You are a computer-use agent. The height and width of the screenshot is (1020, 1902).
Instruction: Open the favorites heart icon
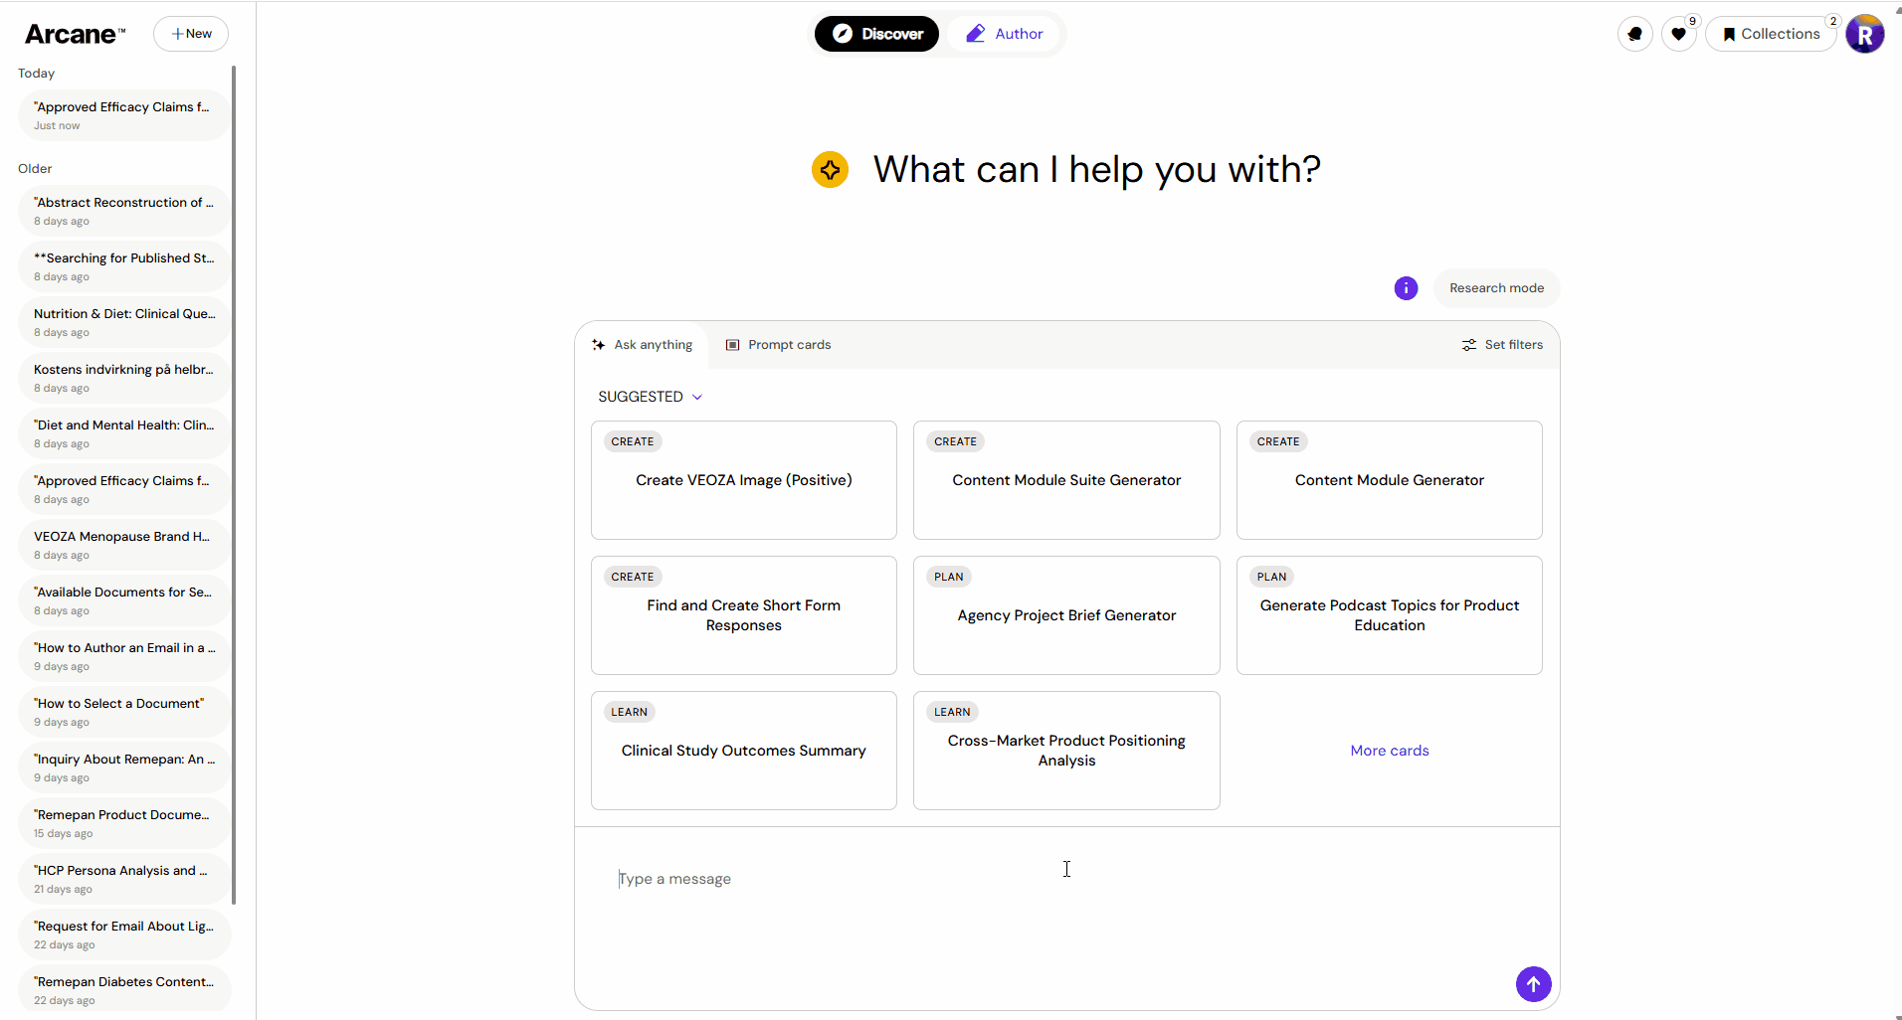(1679, 34)
